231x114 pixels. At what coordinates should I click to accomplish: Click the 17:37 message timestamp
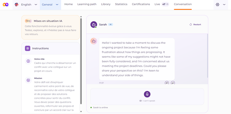coord(101,83)
